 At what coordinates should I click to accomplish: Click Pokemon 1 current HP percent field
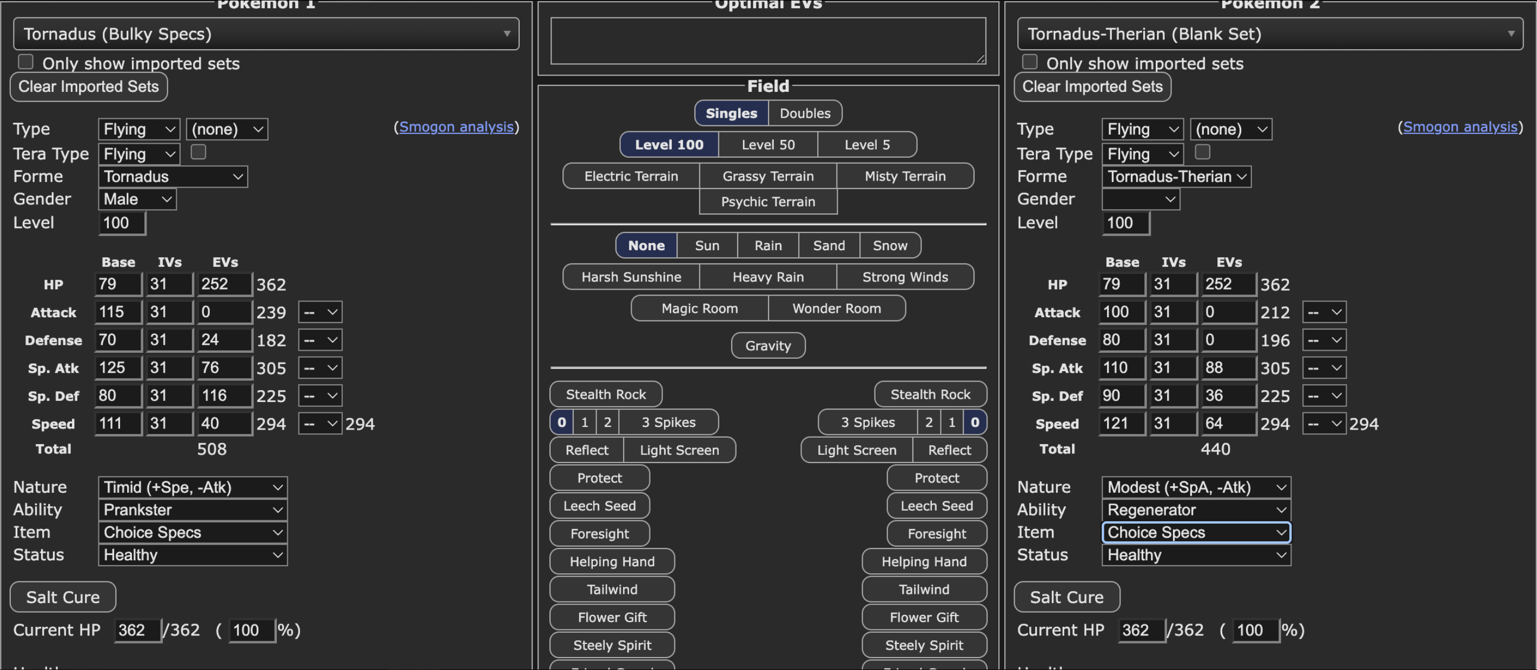point(253,631)
